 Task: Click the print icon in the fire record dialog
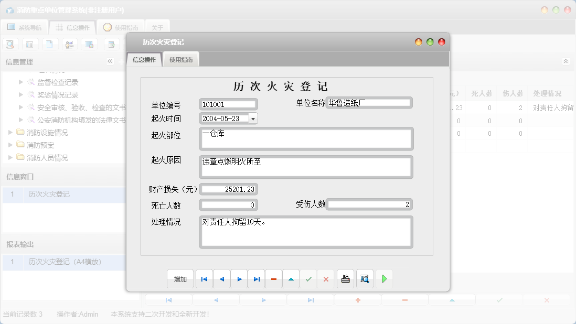[345, 279]
